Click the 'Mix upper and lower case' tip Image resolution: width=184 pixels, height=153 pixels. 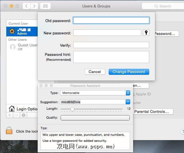pos(84,135)
